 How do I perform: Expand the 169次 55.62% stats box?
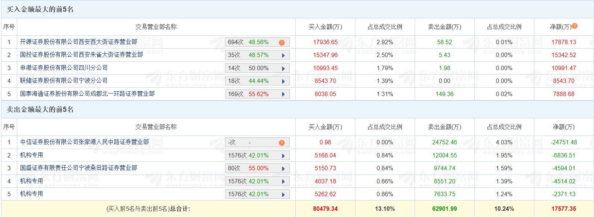[x=257, y=94]
